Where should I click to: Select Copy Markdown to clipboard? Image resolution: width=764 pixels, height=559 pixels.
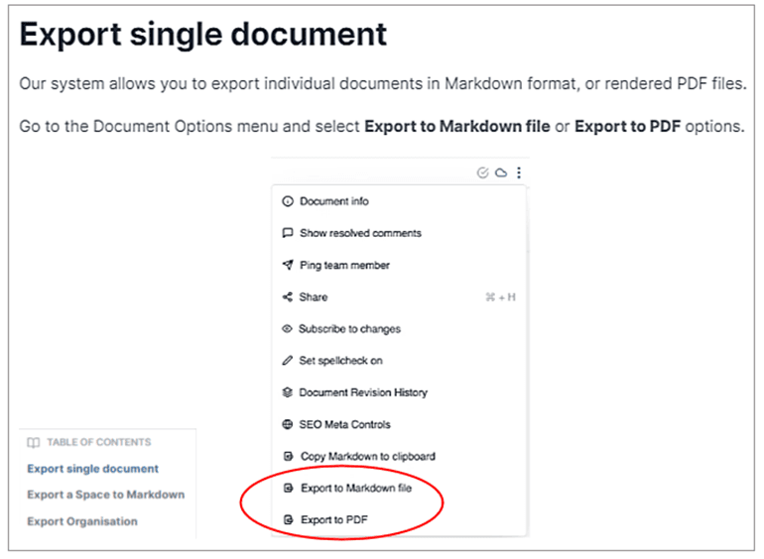(x=367, y=457)
